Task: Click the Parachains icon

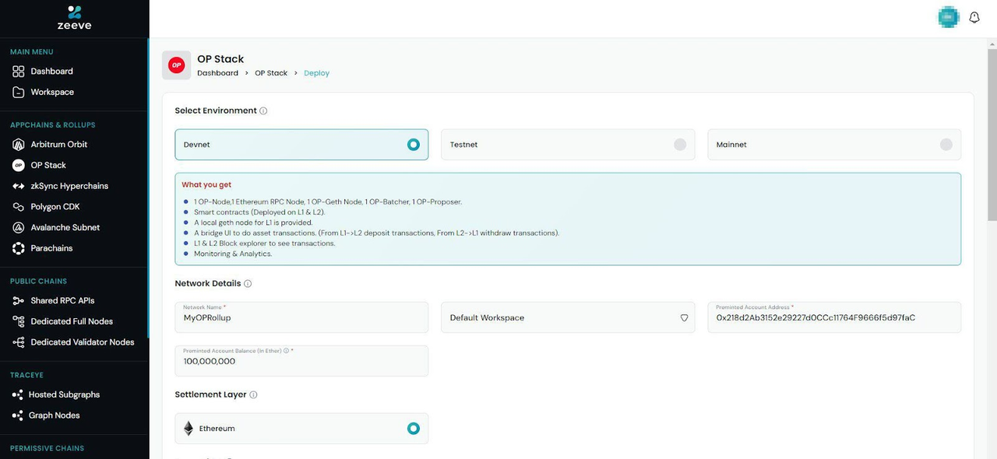Action: click(x=19, y=248)
